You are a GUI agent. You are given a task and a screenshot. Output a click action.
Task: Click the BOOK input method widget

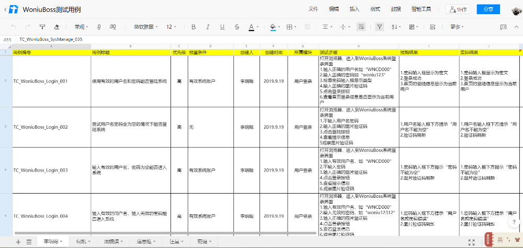coord(488,239)
